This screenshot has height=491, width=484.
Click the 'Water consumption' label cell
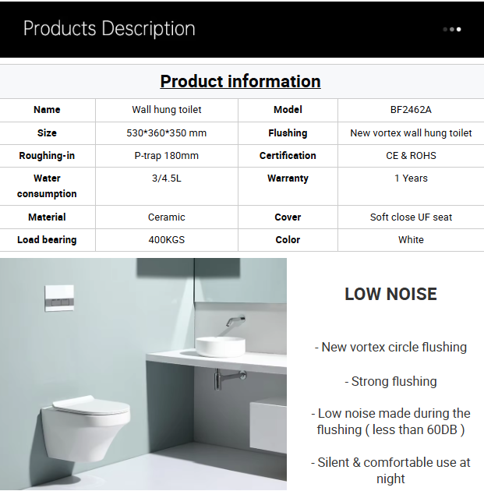point(48,186)
